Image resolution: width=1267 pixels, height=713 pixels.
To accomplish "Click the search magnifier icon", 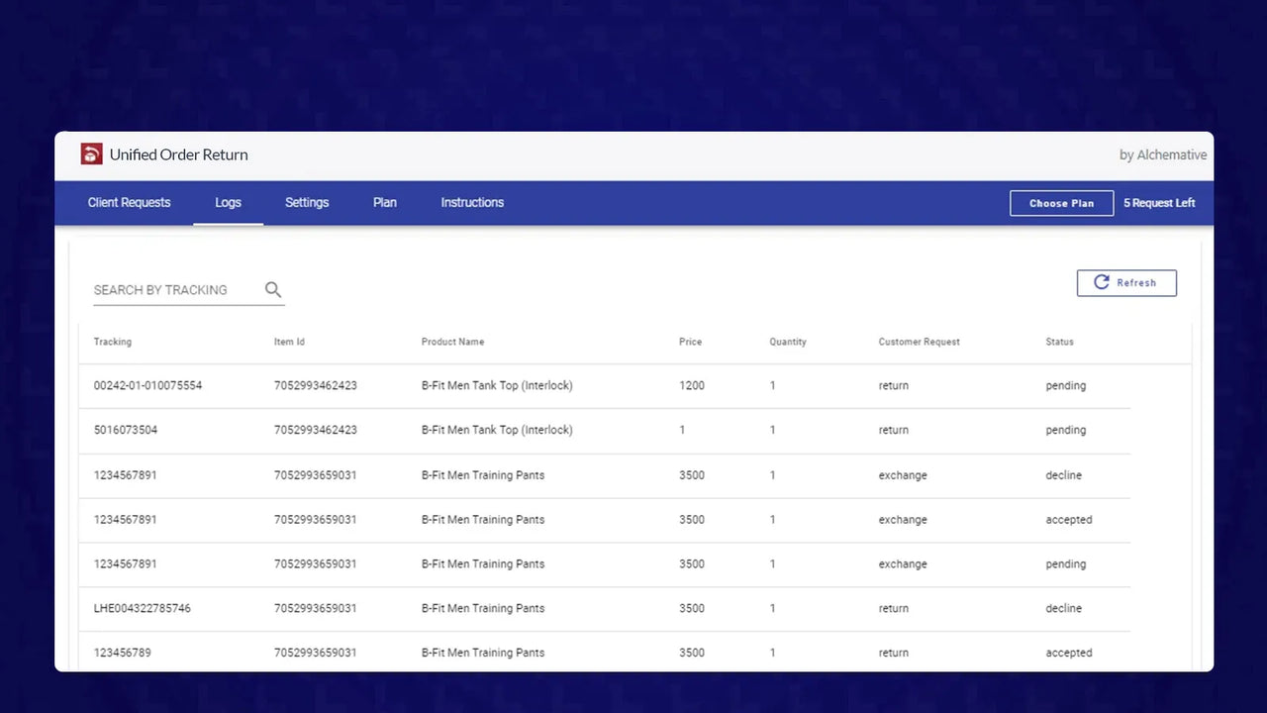I will pos(273,290).
